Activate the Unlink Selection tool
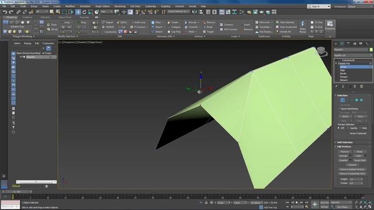 click(x=25, y=12)
